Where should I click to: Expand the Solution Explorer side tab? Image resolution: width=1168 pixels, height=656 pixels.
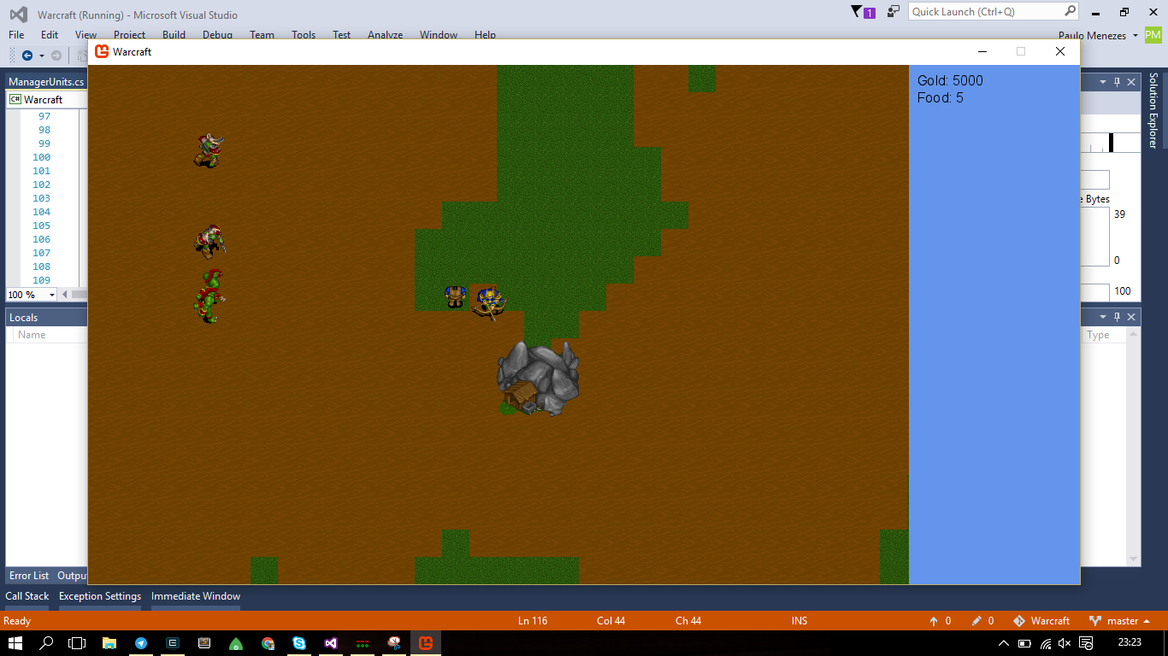[1153, 110]
